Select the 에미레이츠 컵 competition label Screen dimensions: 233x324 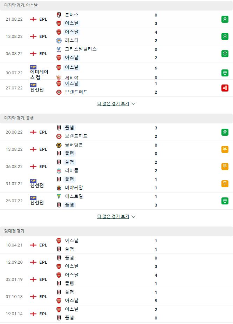pos(39,75)
